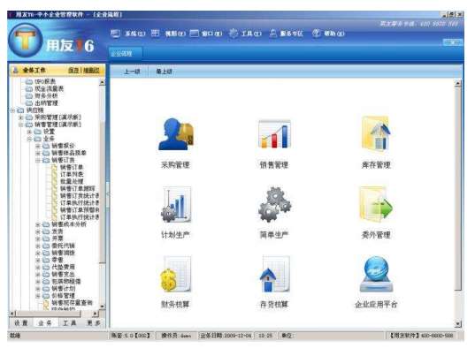Switch to 更多 tab at panel bottom
Image resolution: width=475 pixels, height=356 pixels.
(x=93, y=323)
